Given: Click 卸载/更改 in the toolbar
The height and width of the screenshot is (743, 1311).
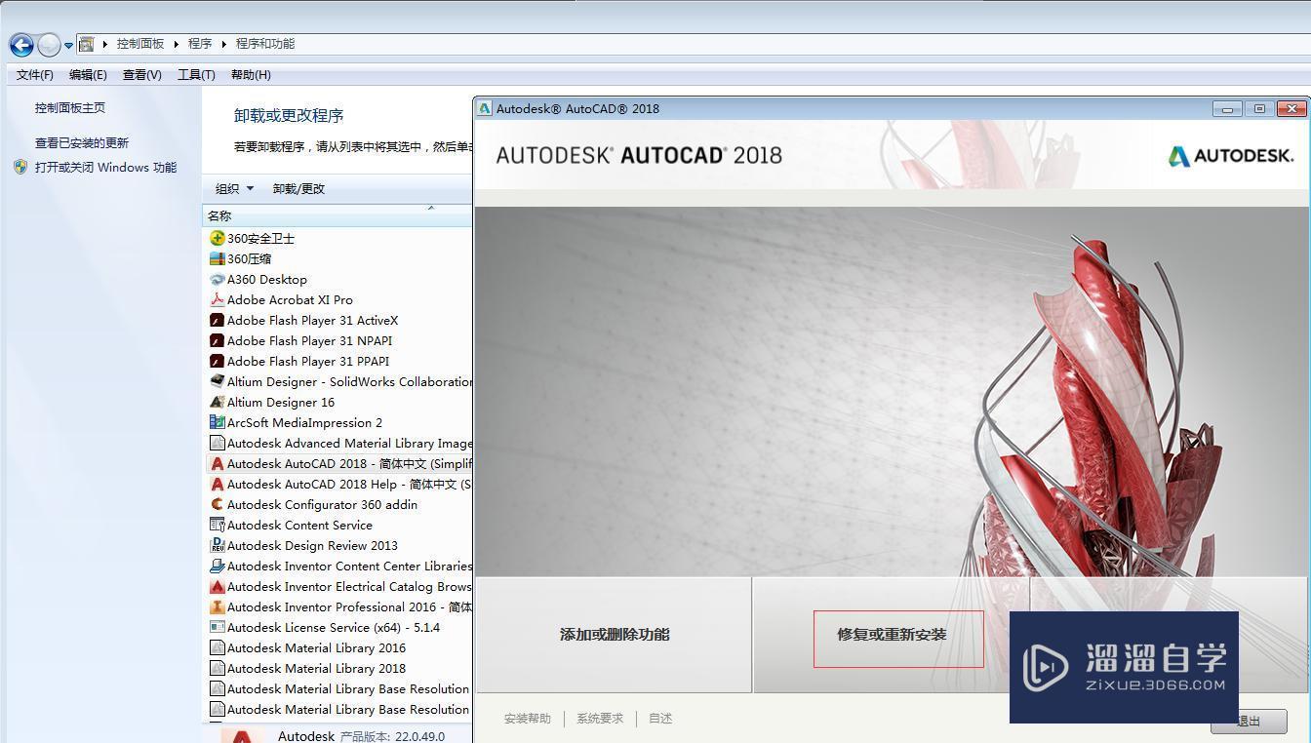Looking at the screenshot, I should pos(298,188).
